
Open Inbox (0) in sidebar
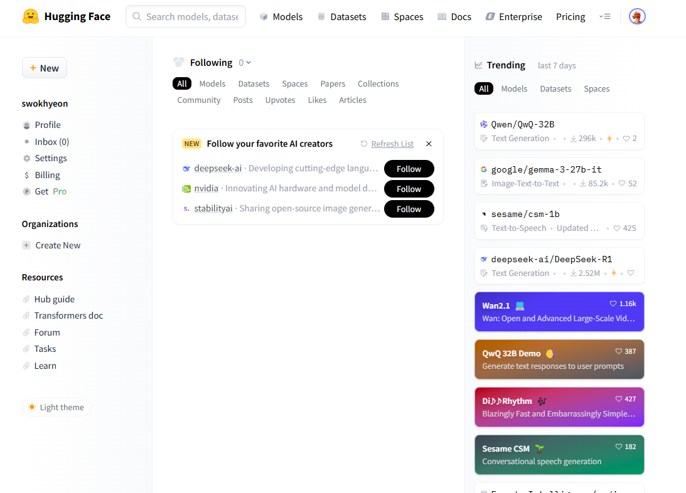(x=51, y=142)
